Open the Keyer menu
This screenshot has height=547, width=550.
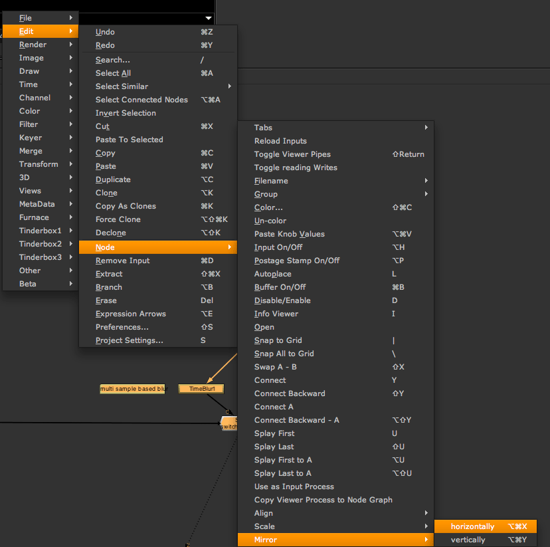point(31,138)
